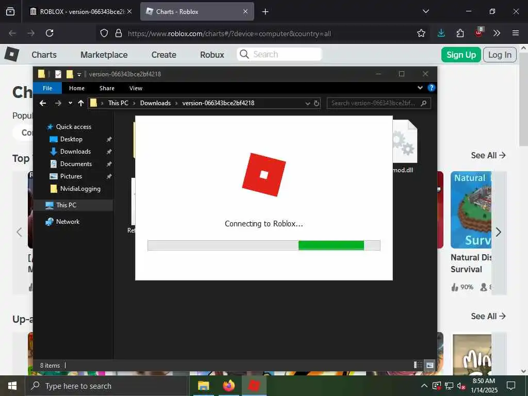Image resolution: width=528 pixels, height=396 pixels.
Task: Open Natural Disaster Survival game thumbnail
Action: click(471, 210)
